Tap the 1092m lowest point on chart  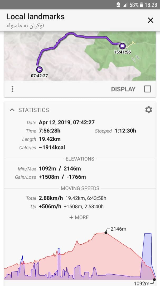tap(154, 279)
